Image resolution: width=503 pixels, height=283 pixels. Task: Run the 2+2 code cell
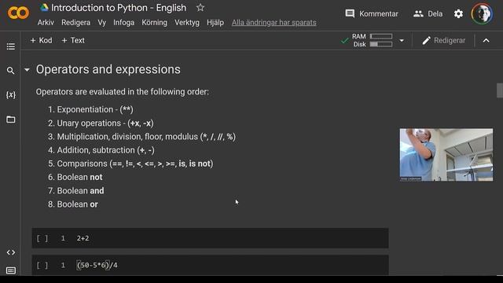click(42, 238)
